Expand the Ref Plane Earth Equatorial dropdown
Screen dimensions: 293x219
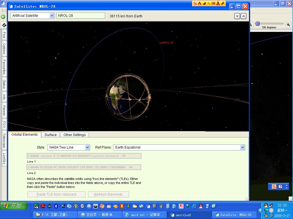(x=179, y=147)
